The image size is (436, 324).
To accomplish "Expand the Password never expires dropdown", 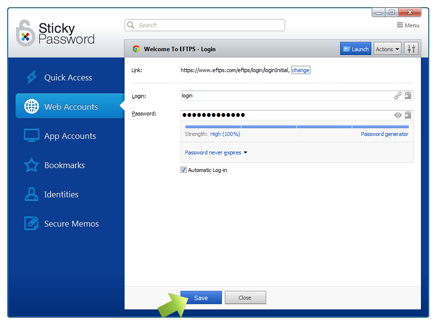I will 216,152.
